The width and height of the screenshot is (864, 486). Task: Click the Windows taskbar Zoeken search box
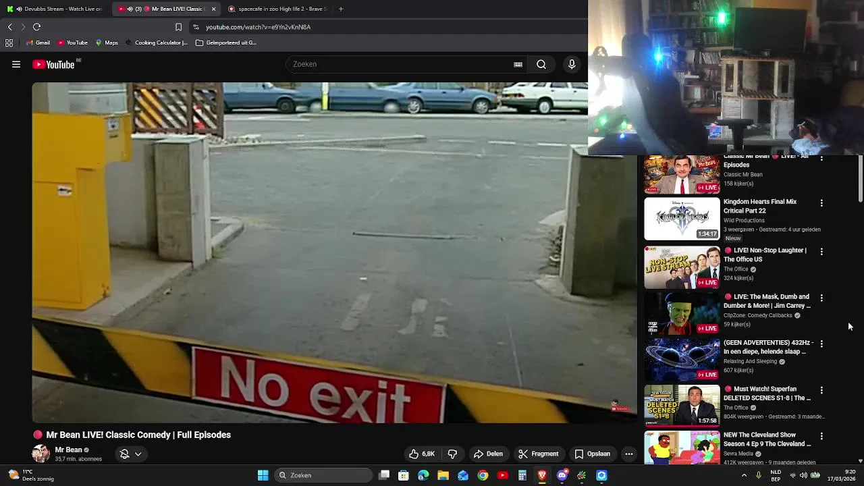(x=323, y=475)
